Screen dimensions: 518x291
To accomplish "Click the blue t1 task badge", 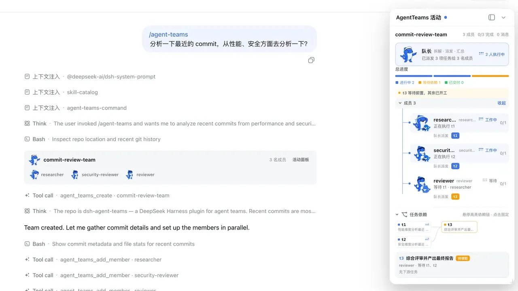I will tap(455, 135).
